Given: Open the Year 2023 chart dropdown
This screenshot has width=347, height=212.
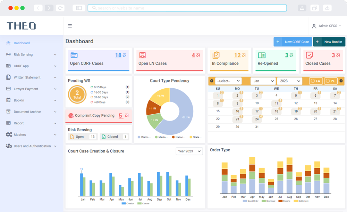Looking at the screenshot, I should 189,151.
